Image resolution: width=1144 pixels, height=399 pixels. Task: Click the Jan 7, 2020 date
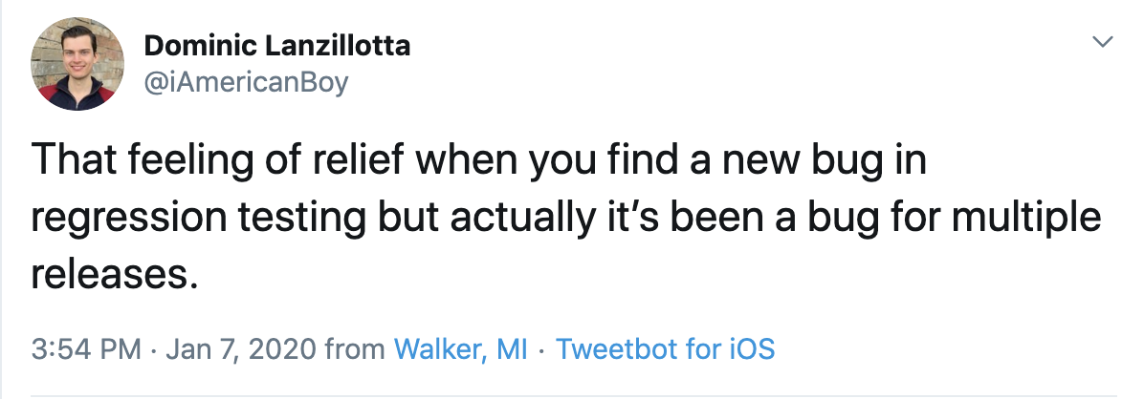tap(240, 349)
